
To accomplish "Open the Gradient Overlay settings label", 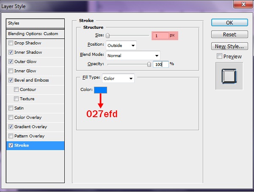I will 30,126.
